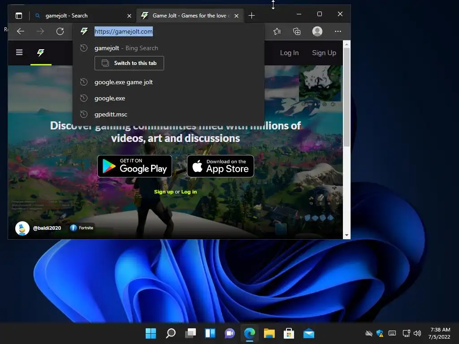Choose the 'google.exe' history suggestion
The width and height of the screenshot is (459, 344).
pos(169,98)
